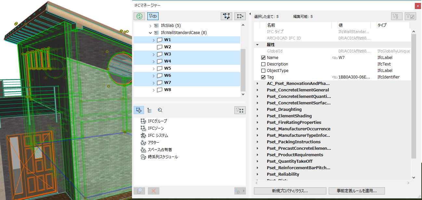Image resolution: width=422 pixels, height=200 pixels.
Task: Click the 事前定義ルールを適用 button
Action: pos(357,191)
